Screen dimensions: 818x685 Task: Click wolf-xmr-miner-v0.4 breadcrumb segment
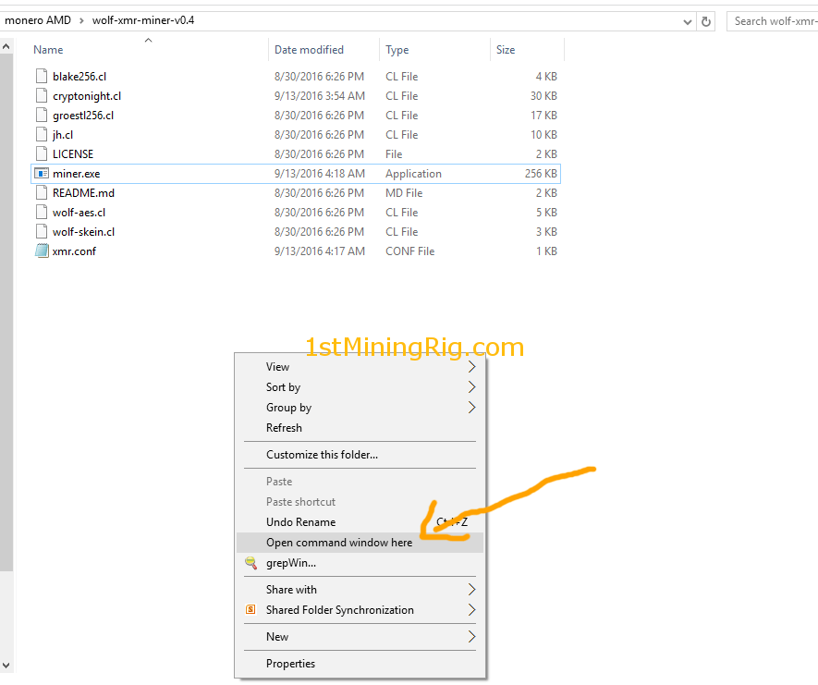143,20
